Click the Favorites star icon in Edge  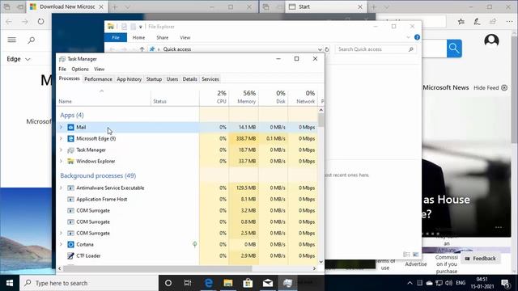461,22
